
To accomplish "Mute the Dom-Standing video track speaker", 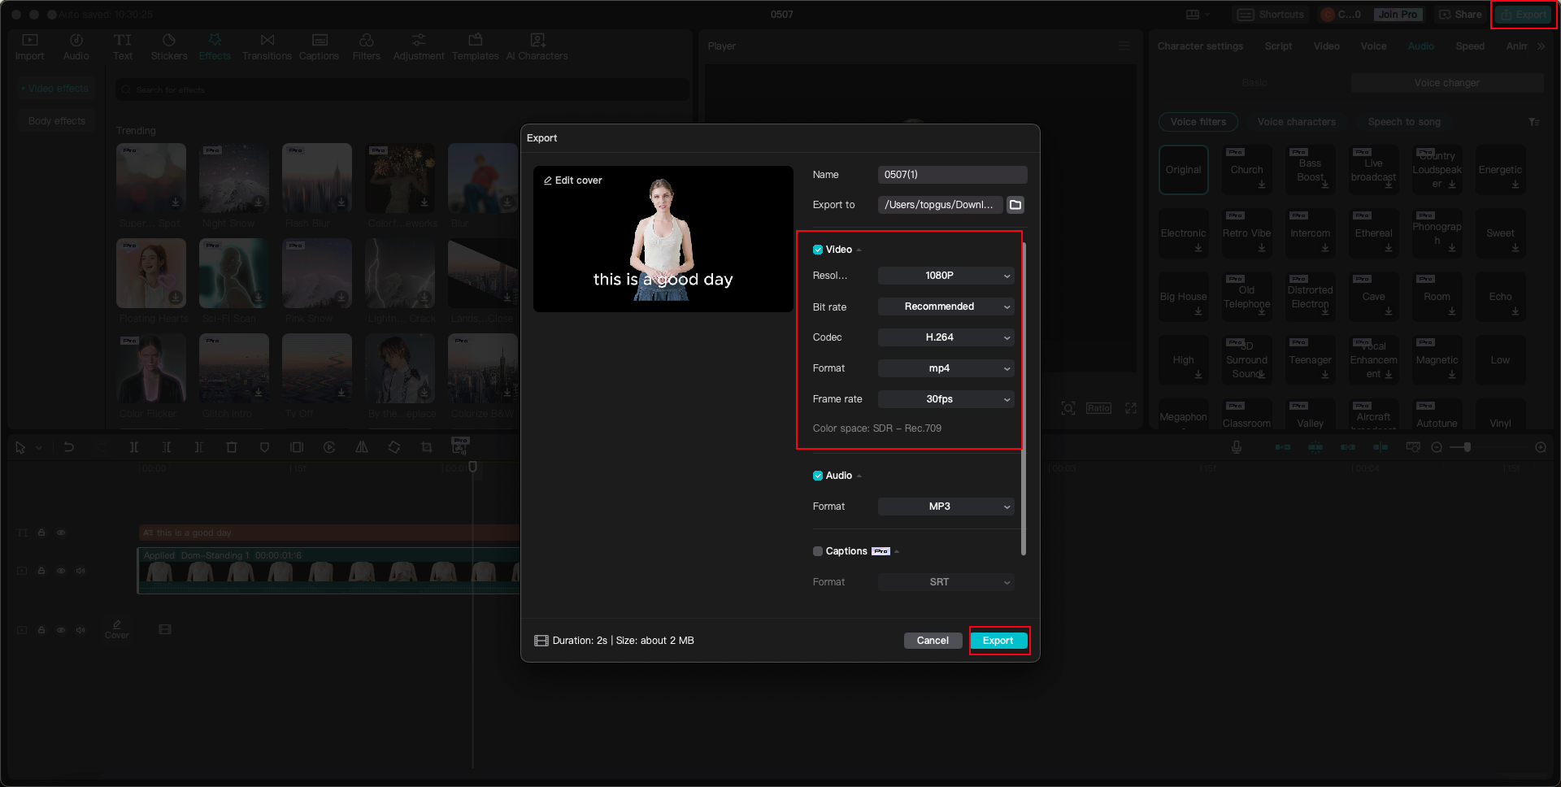I will [x=80, y=571].
